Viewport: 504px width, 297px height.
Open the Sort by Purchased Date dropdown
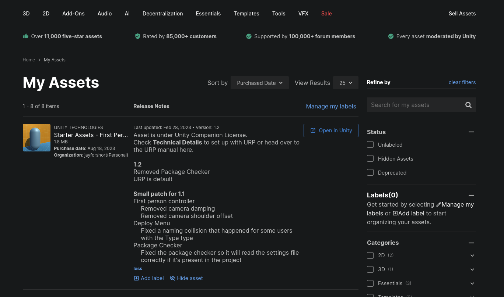pyautogui.click(x=259, y=83)
